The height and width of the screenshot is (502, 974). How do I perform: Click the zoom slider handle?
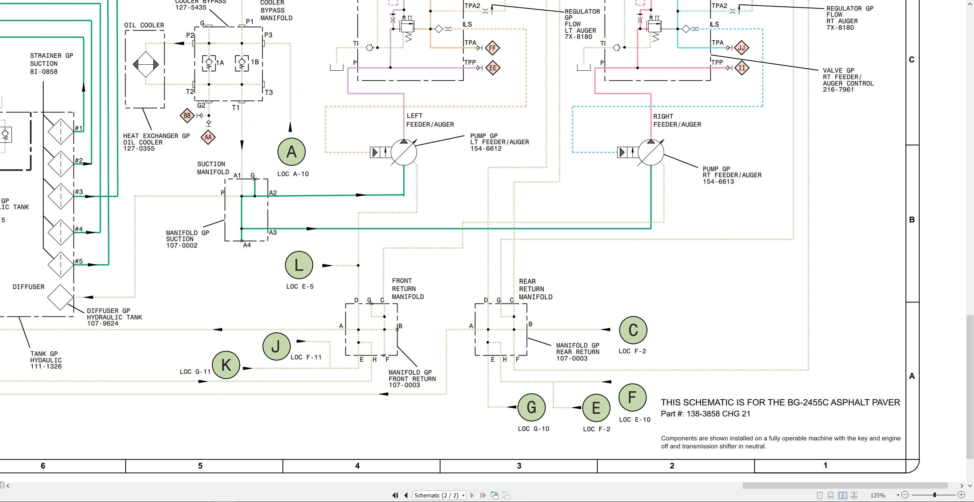[934, 495]
